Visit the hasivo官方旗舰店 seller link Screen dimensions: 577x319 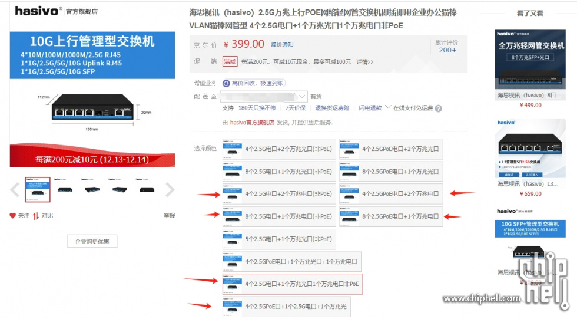(x=253, y=122)
